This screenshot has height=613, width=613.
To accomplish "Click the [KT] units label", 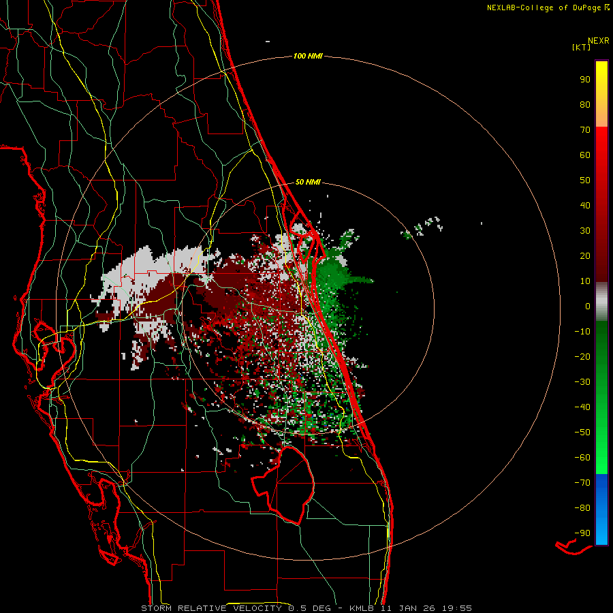I will 582,47.
